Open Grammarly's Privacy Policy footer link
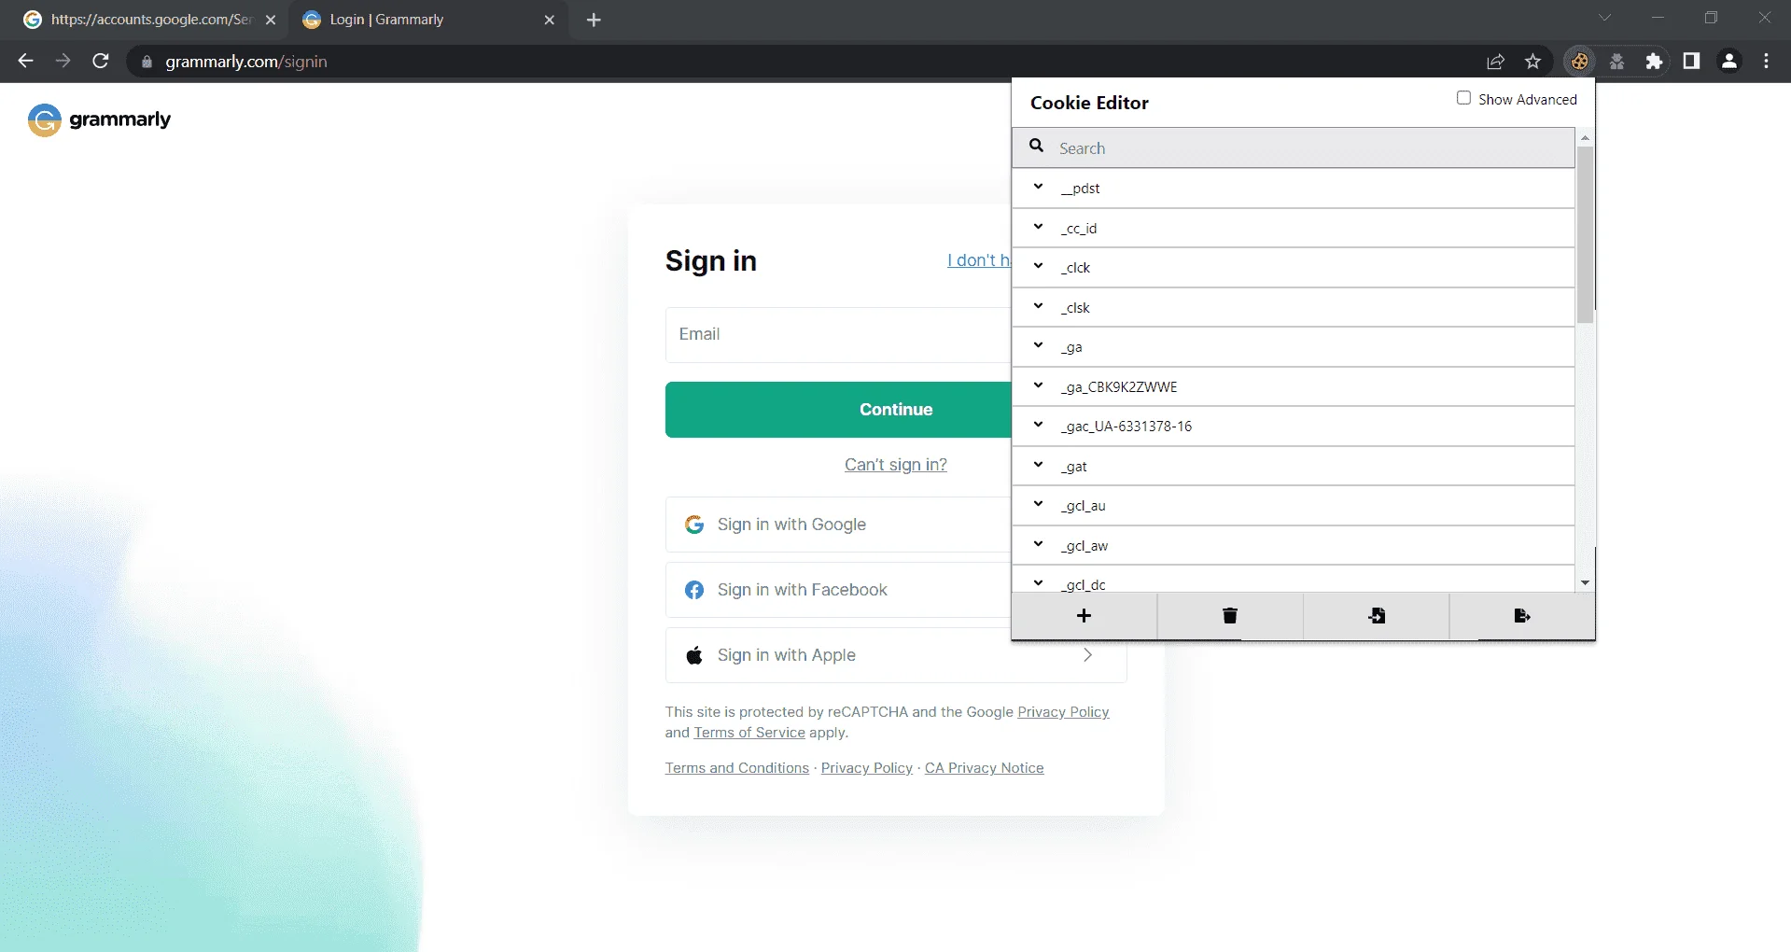Image resolution: width=1791 pixels, height=952 pixels. coord(867,768)
